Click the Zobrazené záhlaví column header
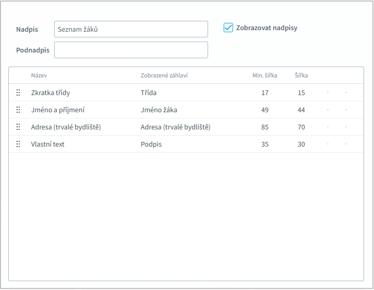 (x=164, y=75)
